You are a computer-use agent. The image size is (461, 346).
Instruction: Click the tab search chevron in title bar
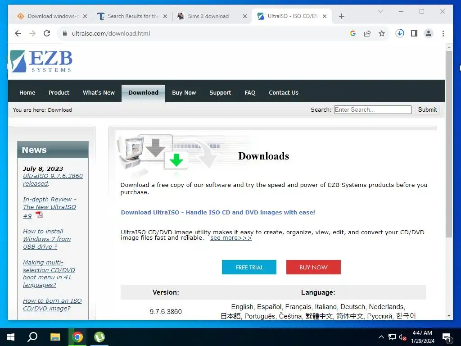point(380,11)
